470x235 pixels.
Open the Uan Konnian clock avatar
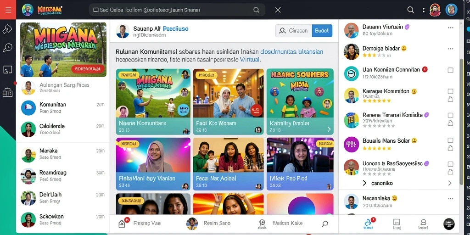pos(351,73)
